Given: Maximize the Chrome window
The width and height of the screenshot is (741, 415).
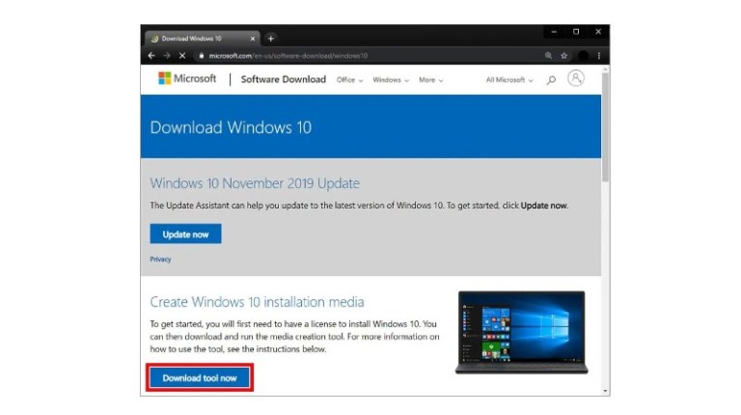Looking at the screenshot, I should [x=576, y=32].
